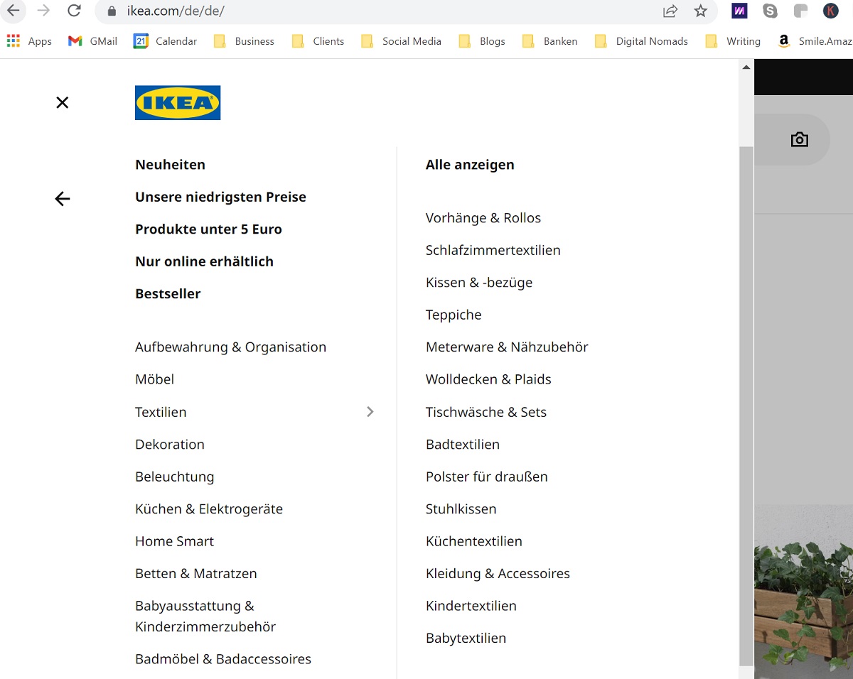Expand the Textilien chevron arrow

pos(370,412)
